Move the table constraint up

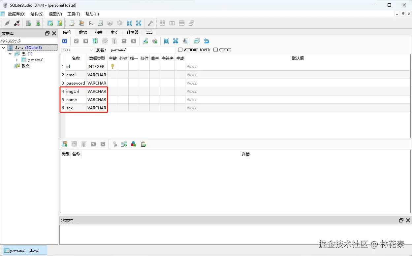(x=93, y=144)
